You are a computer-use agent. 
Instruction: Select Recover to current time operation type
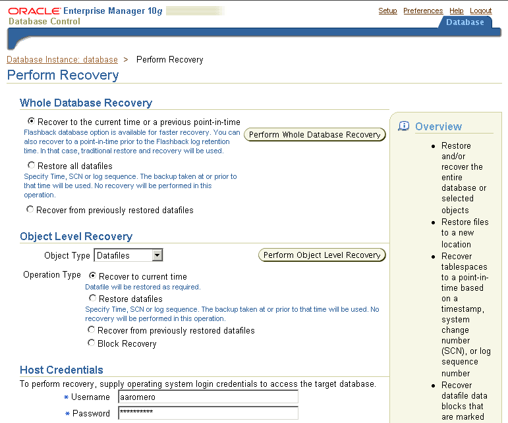(92, 276)
